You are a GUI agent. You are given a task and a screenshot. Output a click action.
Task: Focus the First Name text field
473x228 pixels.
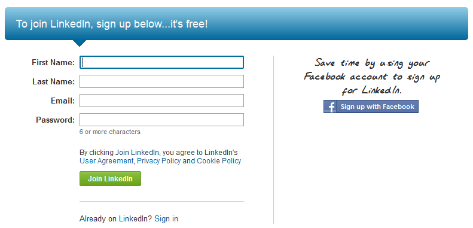point(161,62)
